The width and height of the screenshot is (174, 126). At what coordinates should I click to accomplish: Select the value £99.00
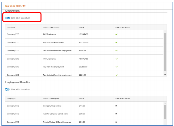82,114
